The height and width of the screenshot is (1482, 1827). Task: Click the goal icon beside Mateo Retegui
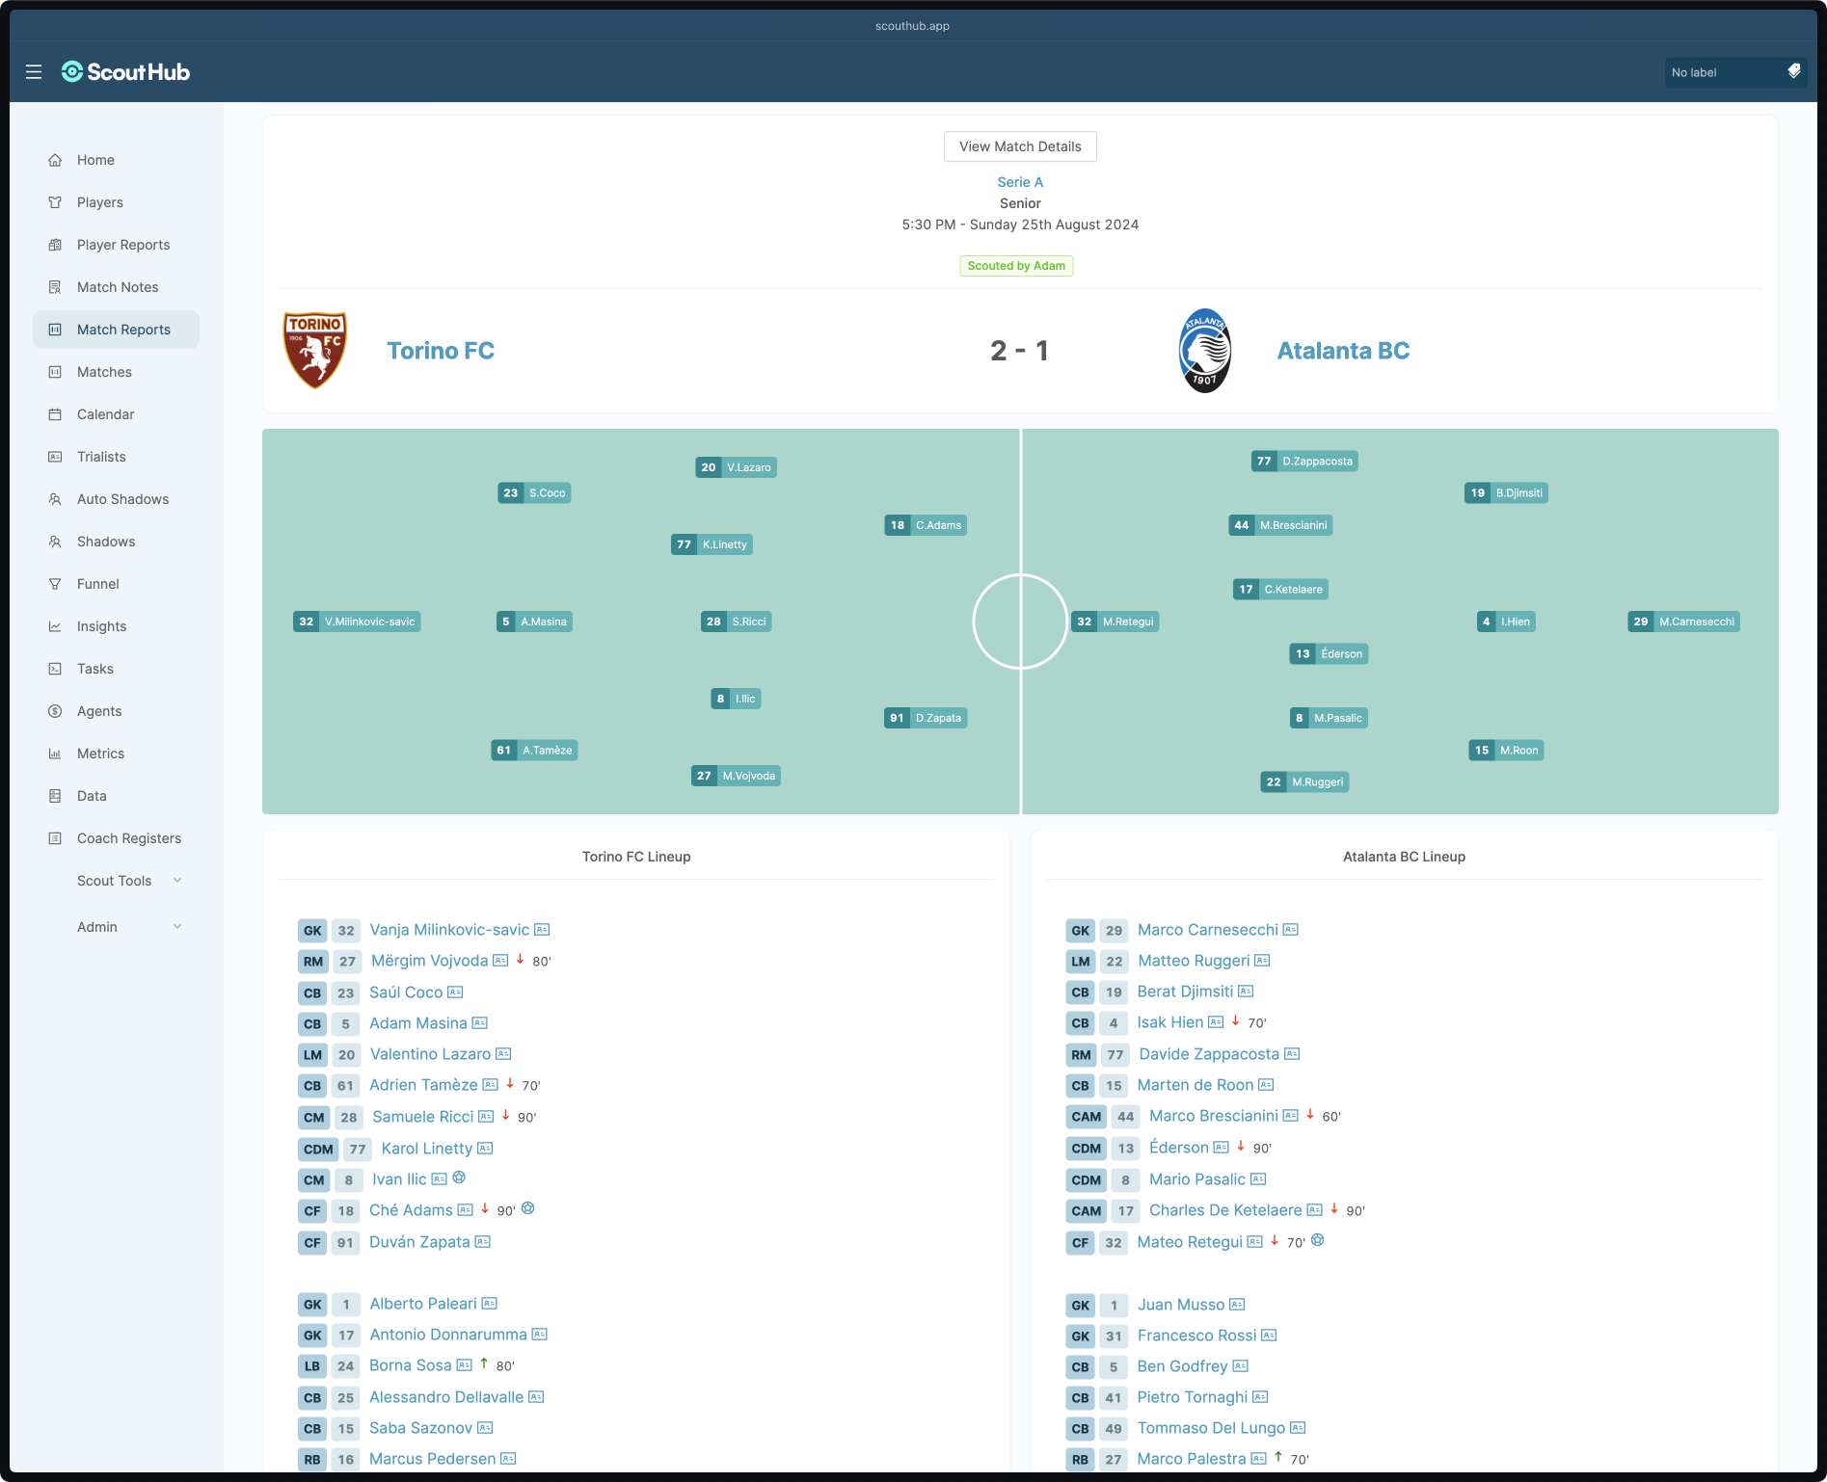[x=1317, y=1240]
